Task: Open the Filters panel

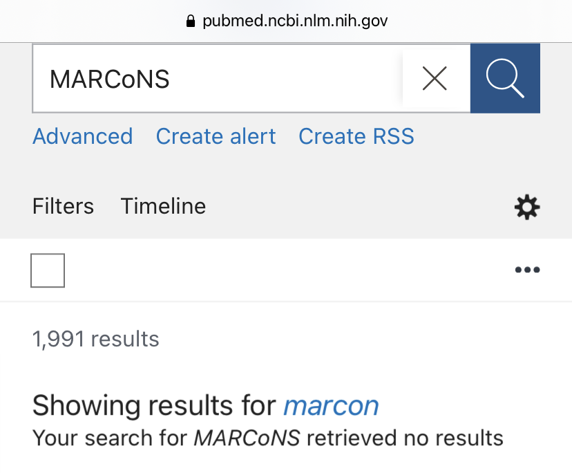Action: [x=63, y=206]
